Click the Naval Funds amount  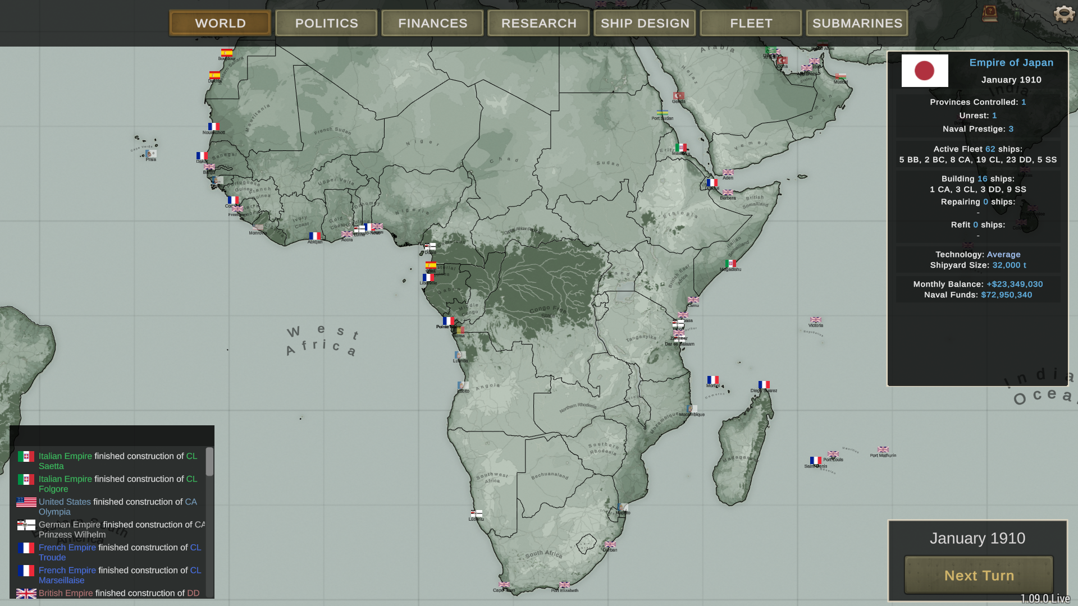tap(1006, 295)
